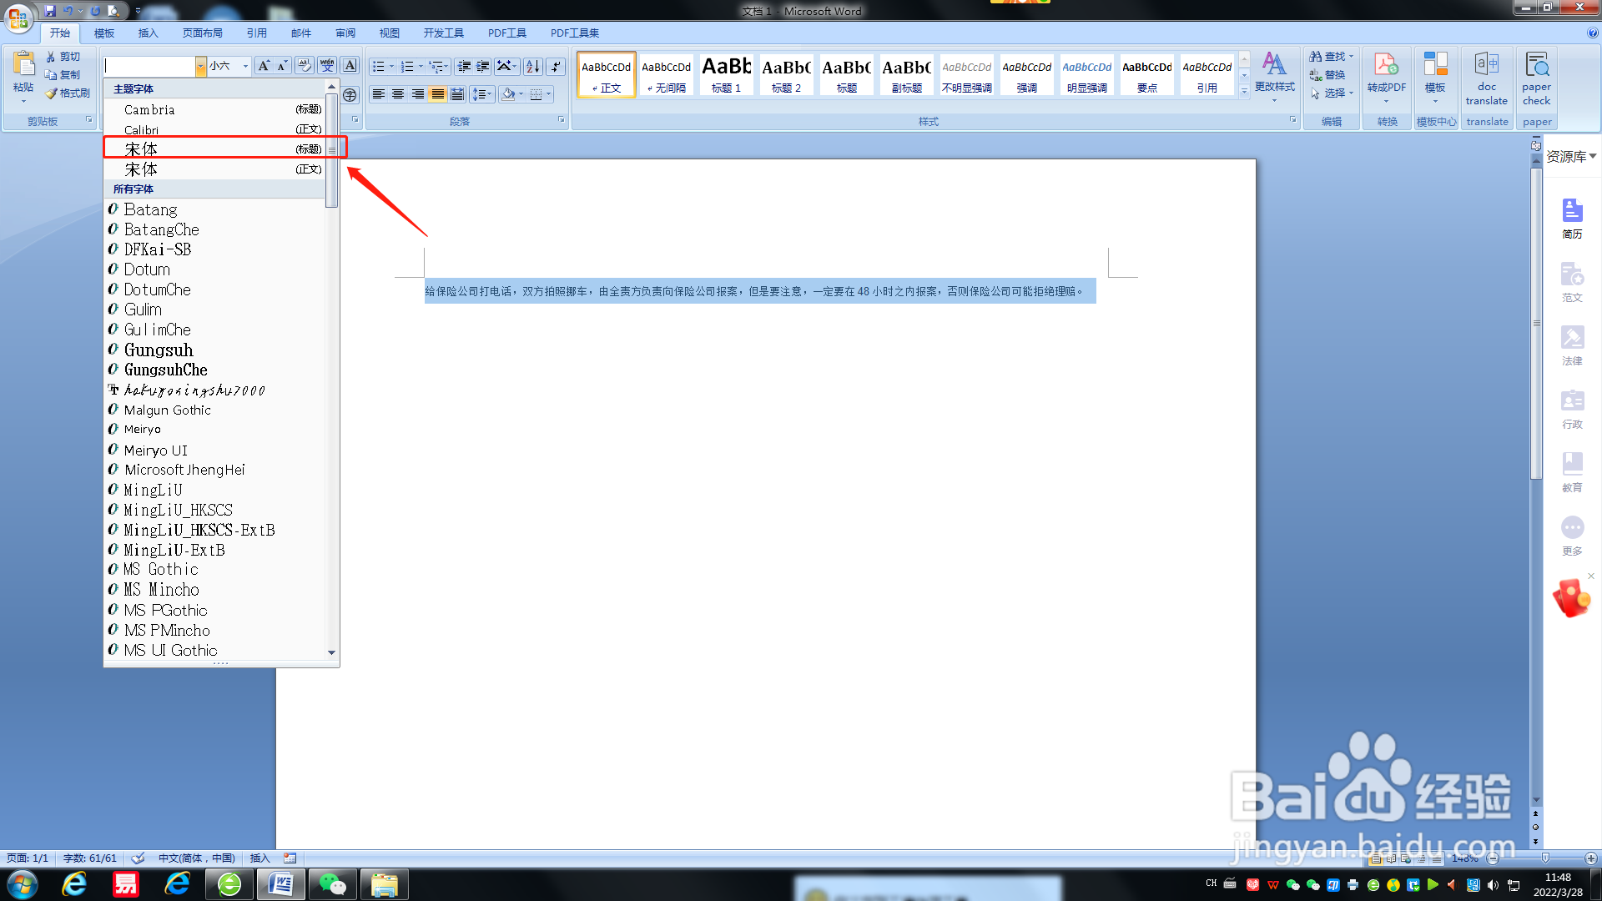Image resolution: width=1602 pixels, height=901 pixels.
Task: Click the Grow Font button
Action: coord(264,66)
